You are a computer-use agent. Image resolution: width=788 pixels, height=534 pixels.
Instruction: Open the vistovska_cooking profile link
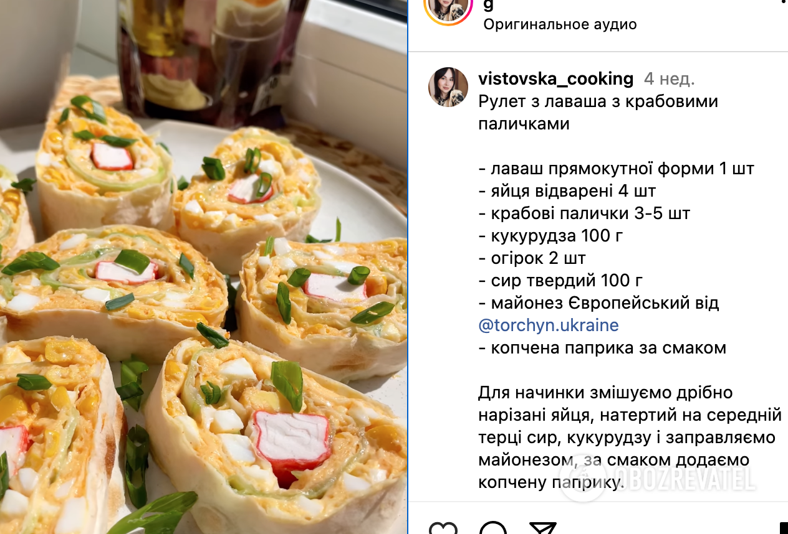point(555,79)
